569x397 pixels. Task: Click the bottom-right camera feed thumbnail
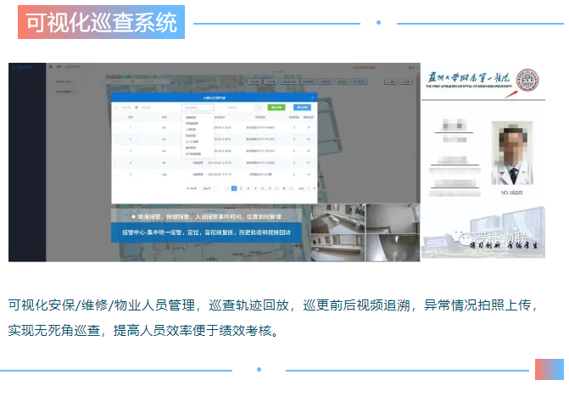(392, 246)
